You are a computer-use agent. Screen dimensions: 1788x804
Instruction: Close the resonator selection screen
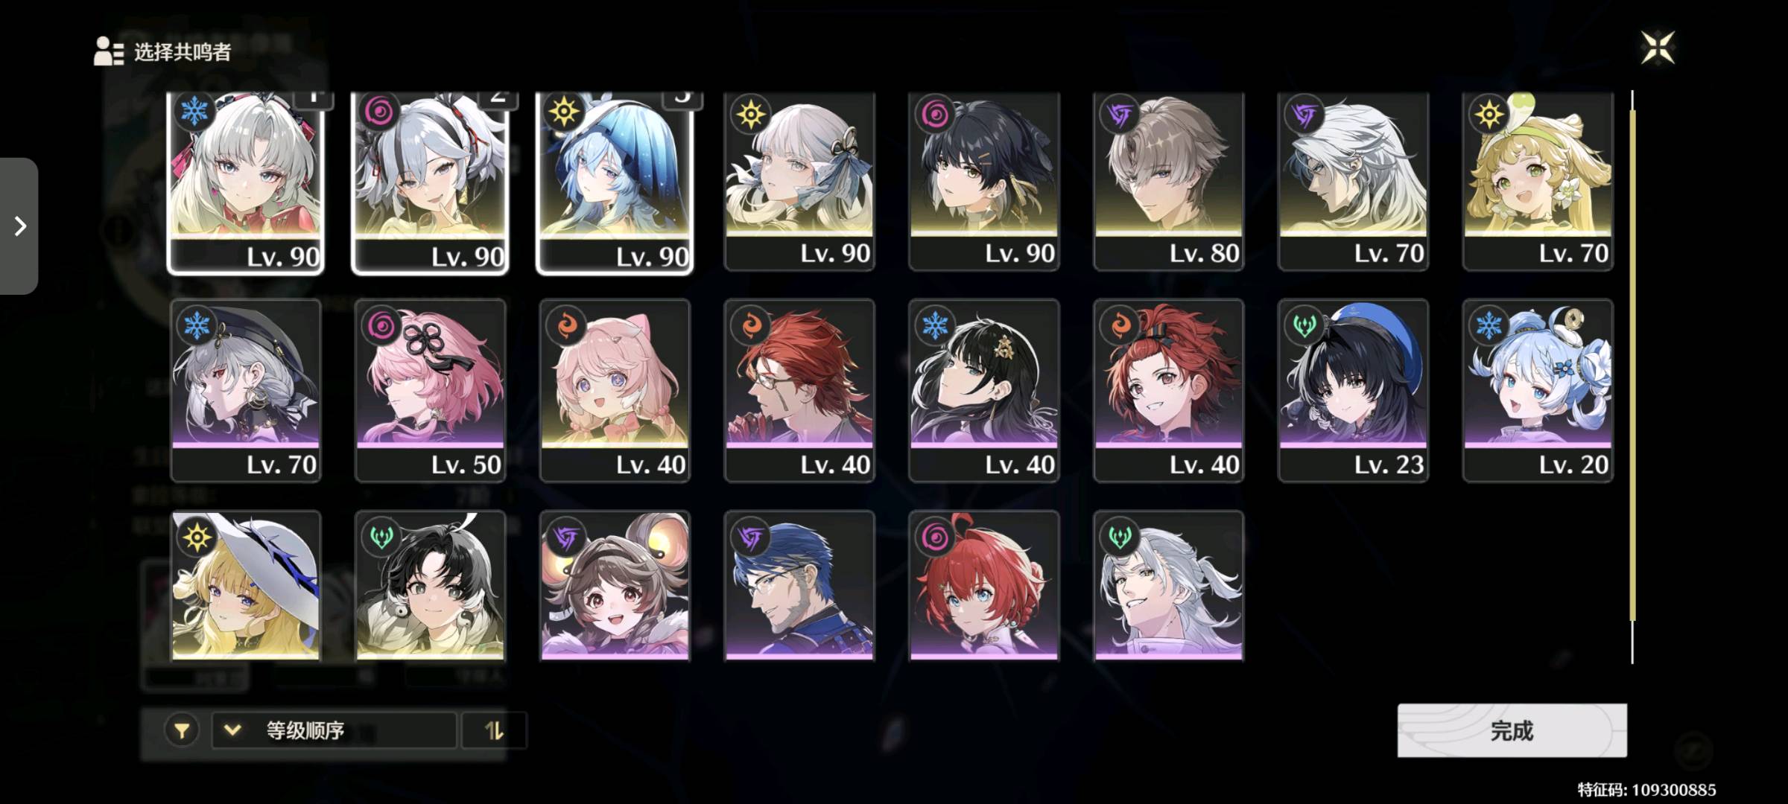[1658, 48]
